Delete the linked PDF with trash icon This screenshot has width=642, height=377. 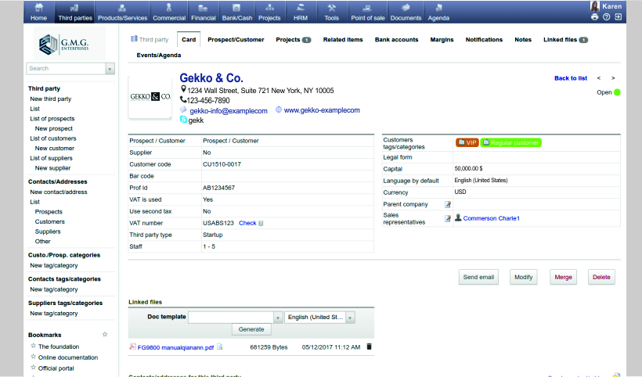point(370,346)
